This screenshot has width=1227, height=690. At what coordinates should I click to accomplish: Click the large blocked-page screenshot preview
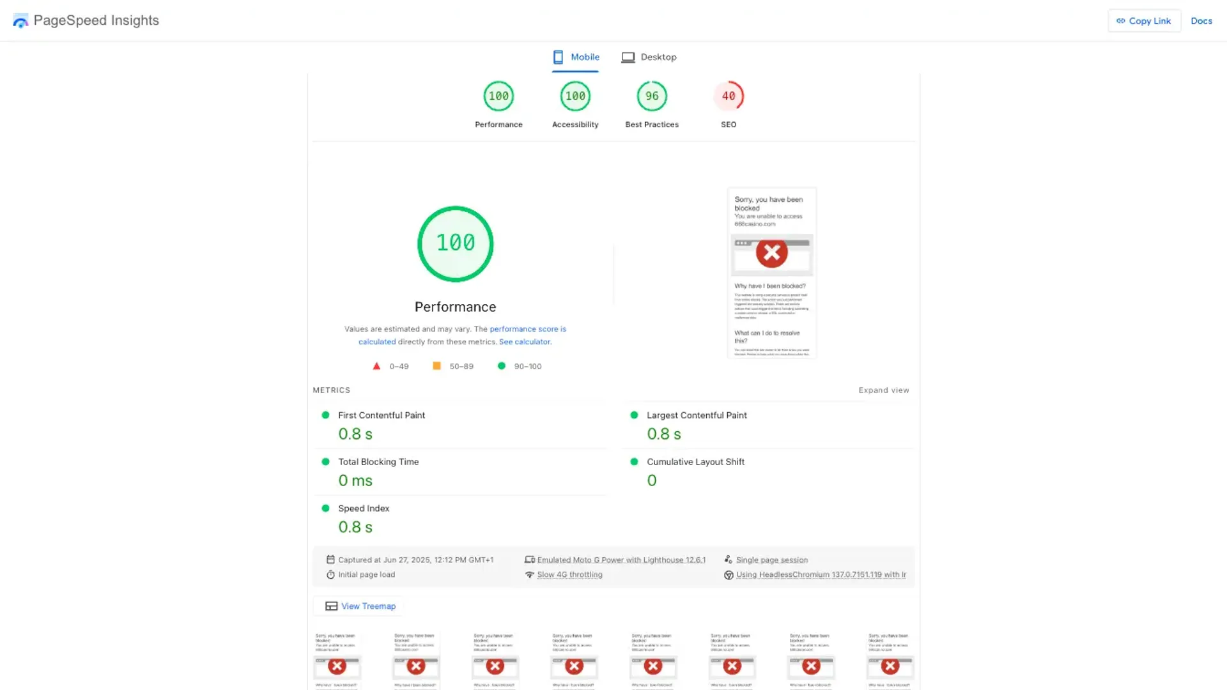pyautogui.click(x=771, y=273)
